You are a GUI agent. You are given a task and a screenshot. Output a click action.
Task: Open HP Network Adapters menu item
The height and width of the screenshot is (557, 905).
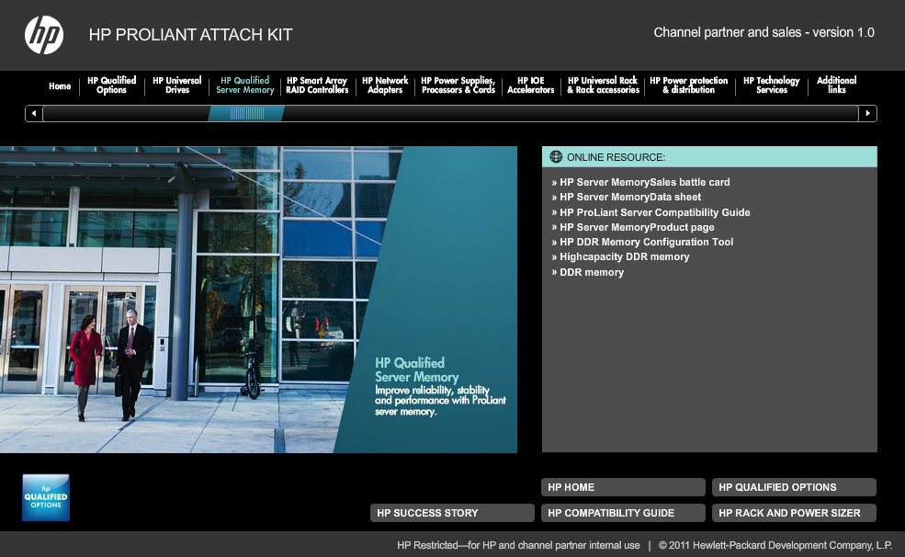click(385, 85)
